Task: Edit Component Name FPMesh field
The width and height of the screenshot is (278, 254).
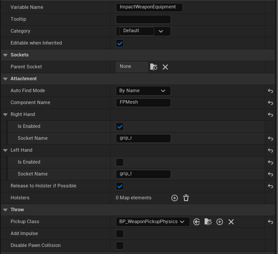Action: click(x=143, y=103)
